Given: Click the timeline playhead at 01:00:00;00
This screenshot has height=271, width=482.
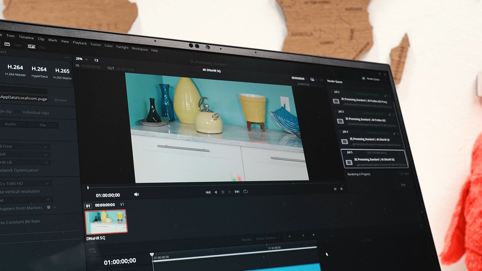Looking at the screenshot, I should click(x=152, y=254).
